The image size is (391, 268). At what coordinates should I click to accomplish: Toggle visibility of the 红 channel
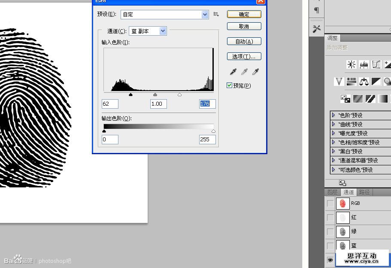(330, 217)
